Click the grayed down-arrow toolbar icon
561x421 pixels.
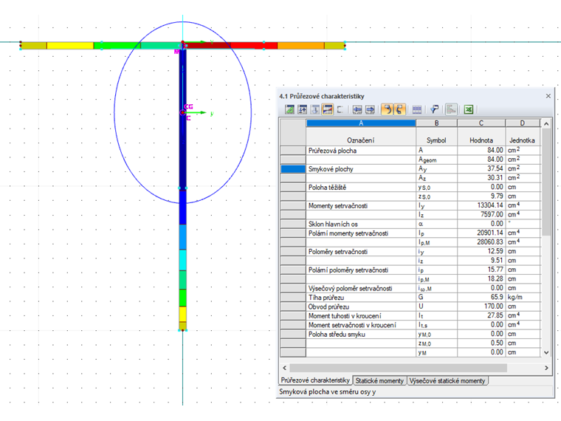pos(315,109)
